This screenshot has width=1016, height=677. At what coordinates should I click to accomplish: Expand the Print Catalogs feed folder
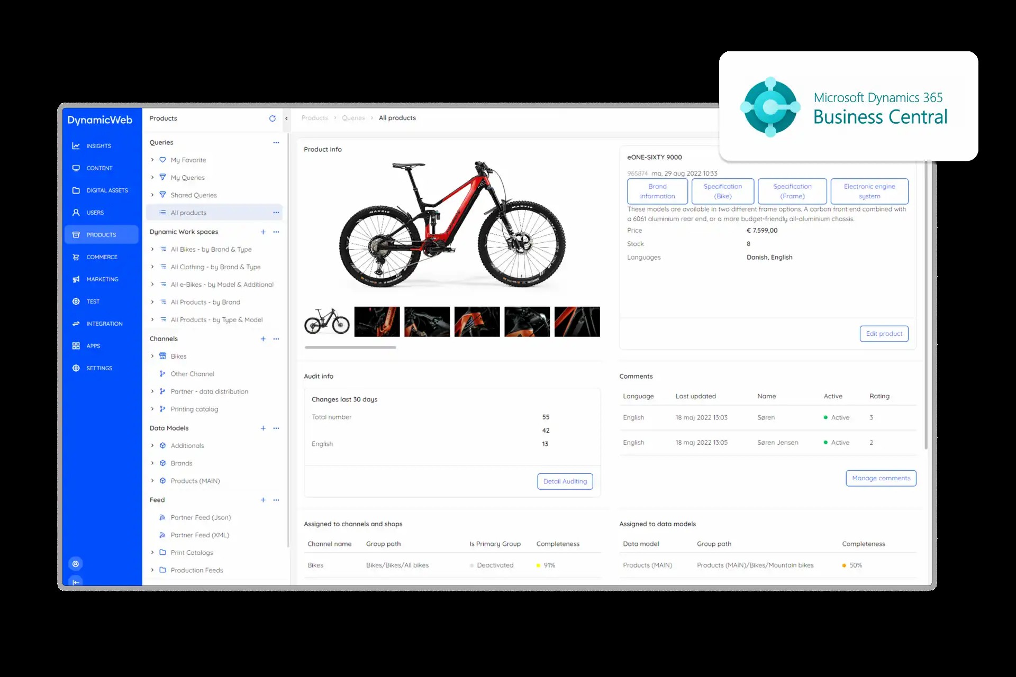click(x=152, y=553)
